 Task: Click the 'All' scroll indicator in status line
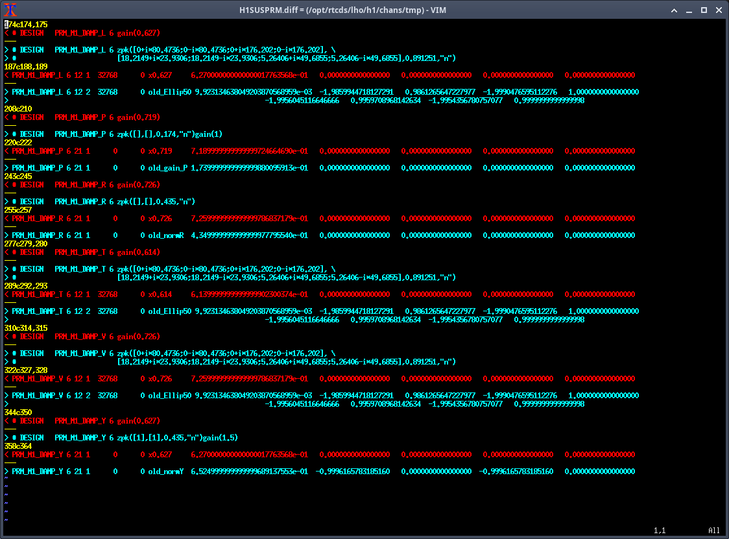[x=713, y=531]
